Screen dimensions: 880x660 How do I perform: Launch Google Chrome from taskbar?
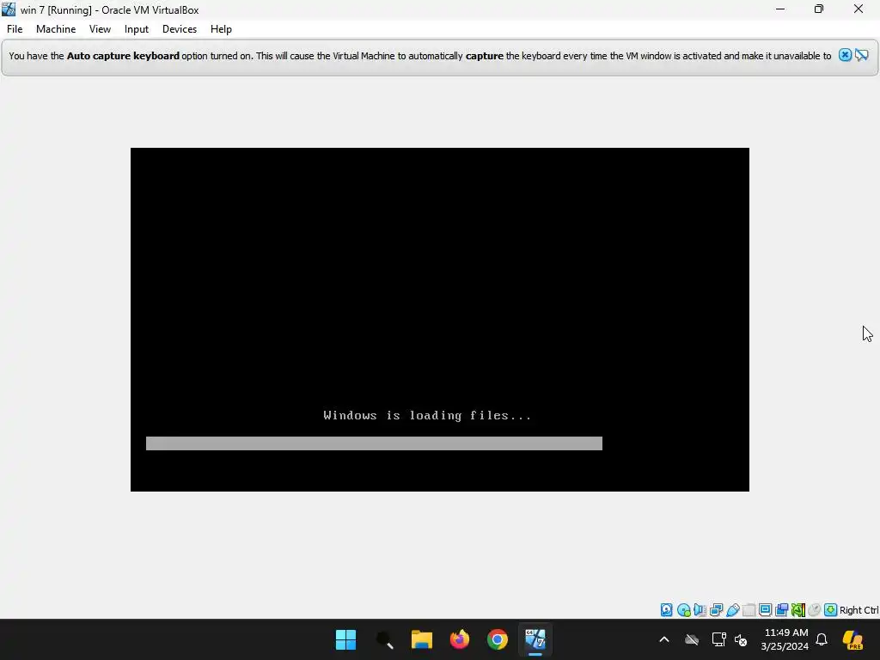click(498, 639)
